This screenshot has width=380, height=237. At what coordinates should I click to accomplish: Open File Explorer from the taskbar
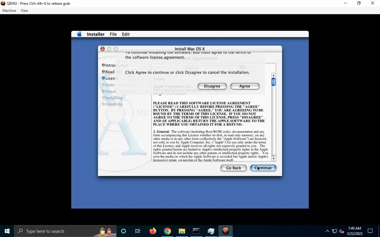coord(182,231)
